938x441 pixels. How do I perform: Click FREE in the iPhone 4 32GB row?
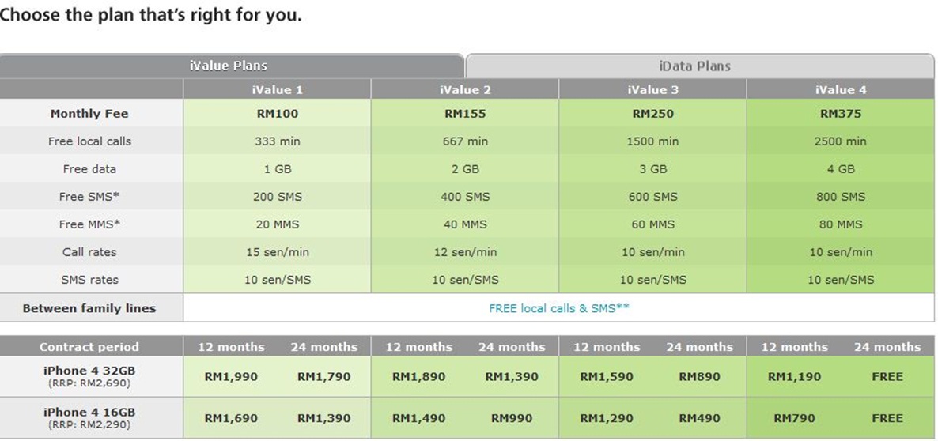click(x=887, y=377)
